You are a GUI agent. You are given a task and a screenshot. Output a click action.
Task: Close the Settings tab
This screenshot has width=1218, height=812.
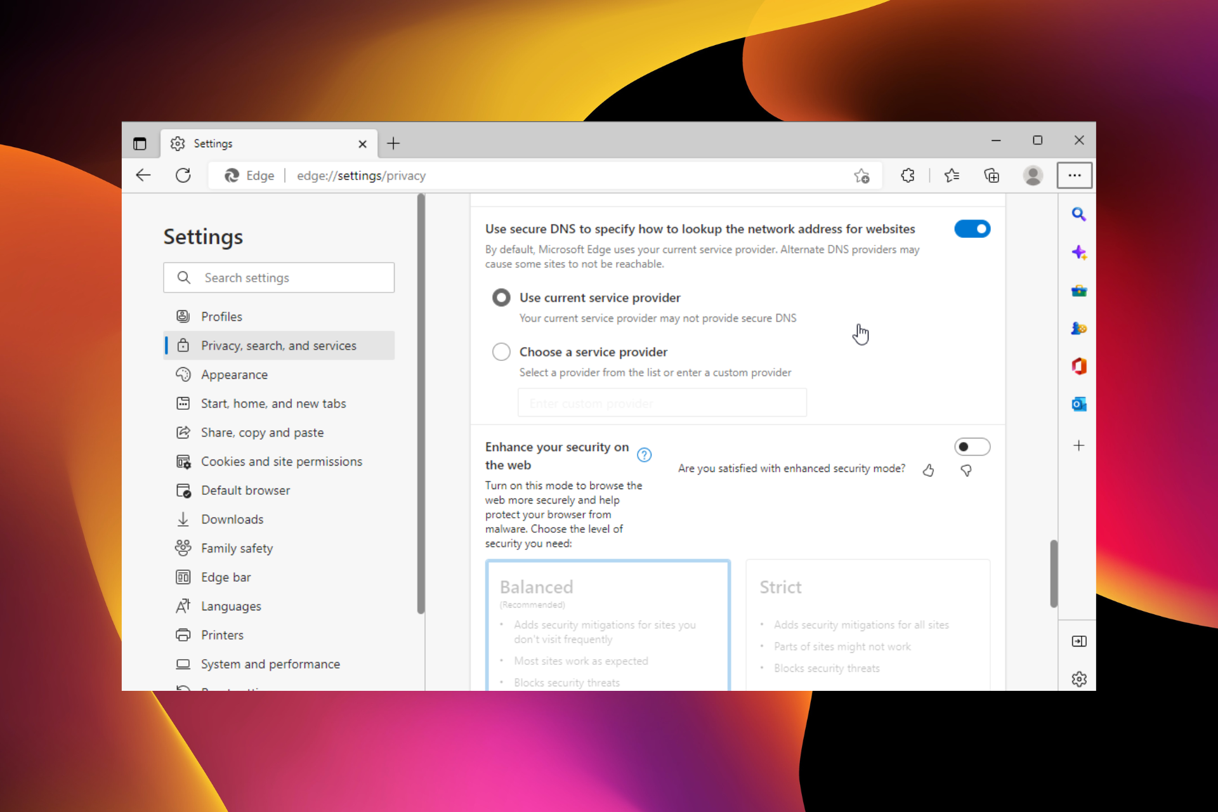(362, 144)
